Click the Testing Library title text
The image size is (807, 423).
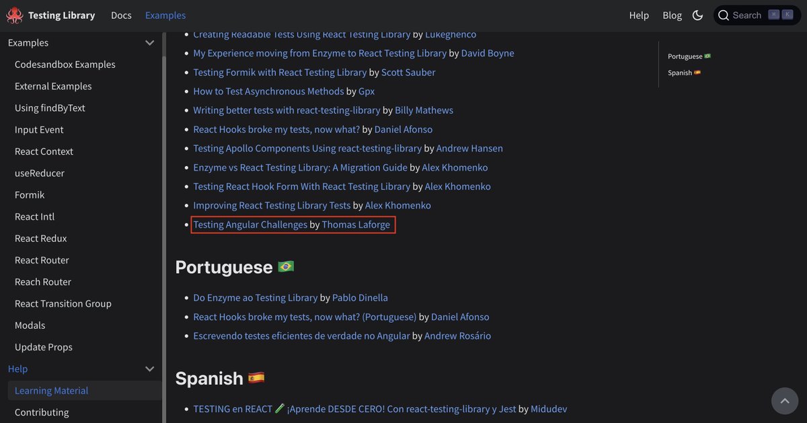61,15
